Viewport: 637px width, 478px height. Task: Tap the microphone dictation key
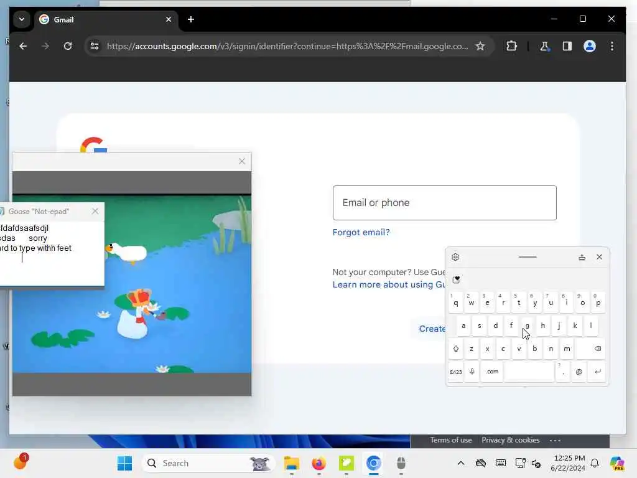(x=472, y=372)
